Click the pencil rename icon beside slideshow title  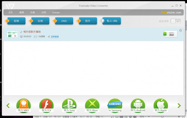(x=21, y=32)
